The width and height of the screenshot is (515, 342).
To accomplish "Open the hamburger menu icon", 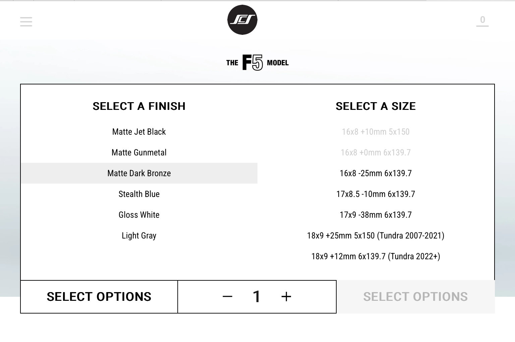I will 26,22.
